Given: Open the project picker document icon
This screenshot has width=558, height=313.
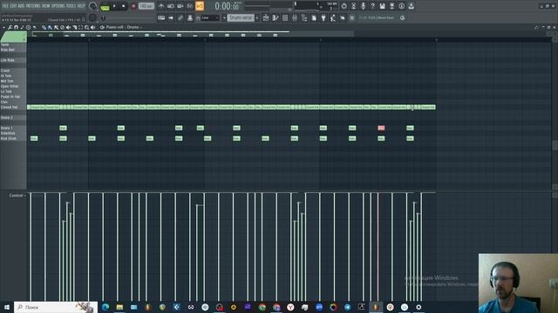Looking at the screenshot, I should (x=314, y=17).
